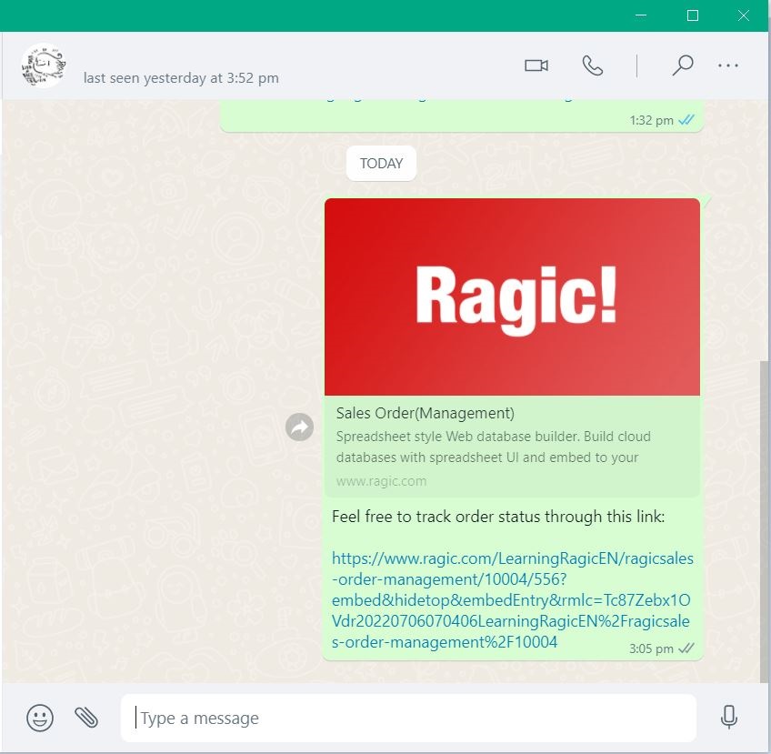Open the three-dot chat menu
The image size is (771, 754).
(727, 65)
